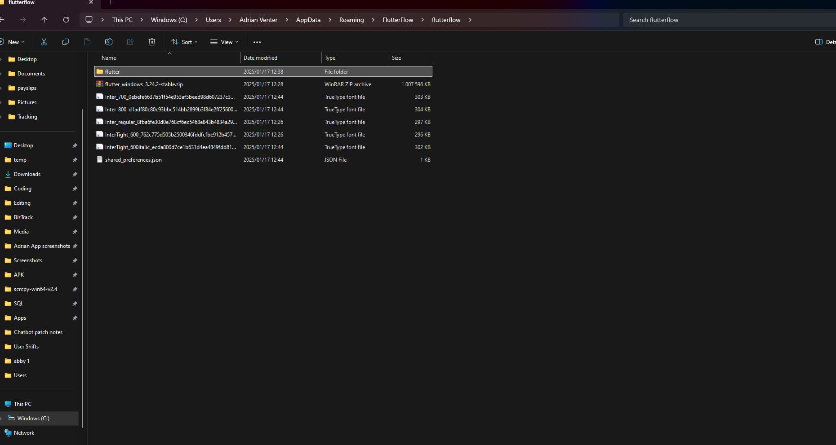This screenshot has width=836, height=445.
Task: Open Chatbot patch notes folder
Action: tap(38, 332)
